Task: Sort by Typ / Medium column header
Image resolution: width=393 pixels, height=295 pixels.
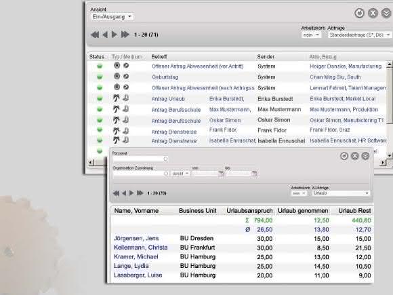Action: point(127,57)
